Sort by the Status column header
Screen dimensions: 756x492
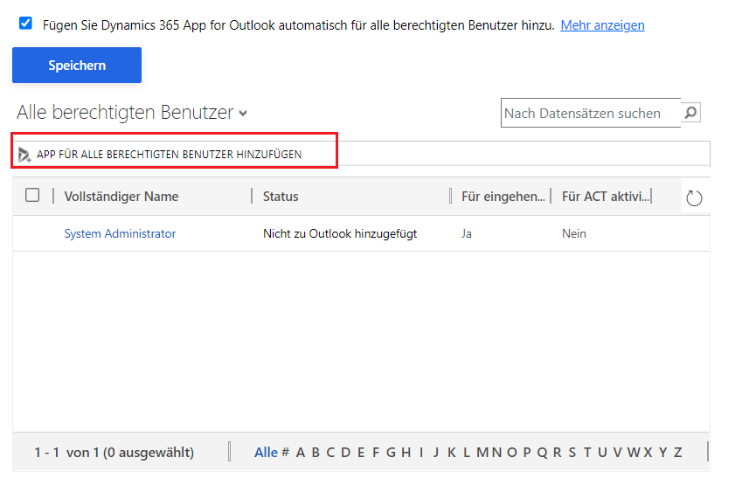pos(281,196)
